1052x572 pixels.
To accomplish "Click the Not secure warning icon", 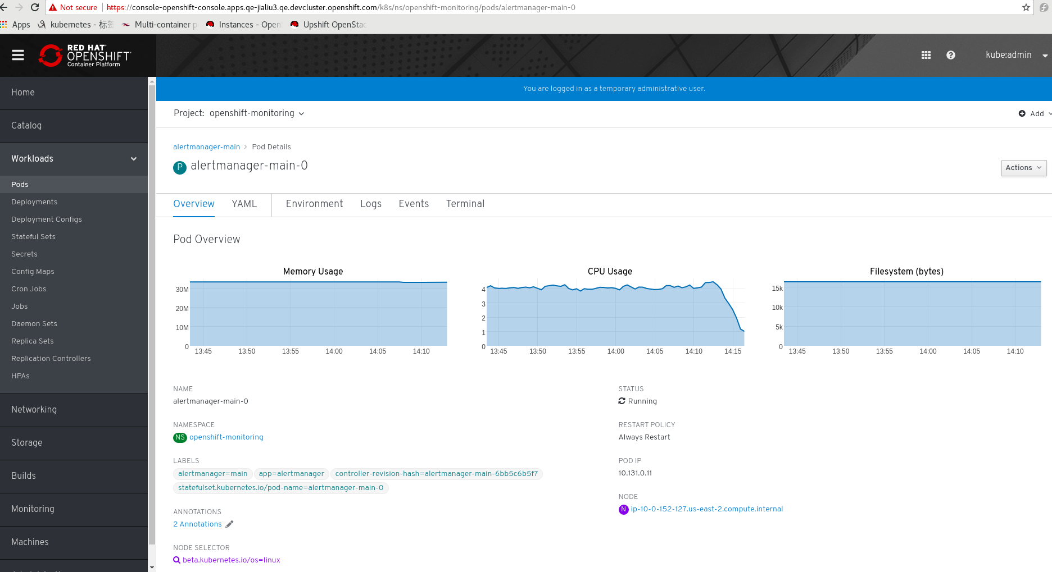I will coord(53,7).
